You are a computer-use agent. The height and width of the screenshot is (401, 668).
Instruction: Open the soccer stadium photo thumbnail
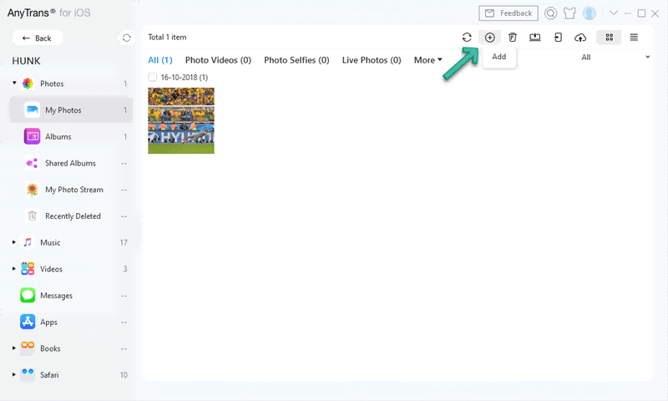[x=181, y=120]
